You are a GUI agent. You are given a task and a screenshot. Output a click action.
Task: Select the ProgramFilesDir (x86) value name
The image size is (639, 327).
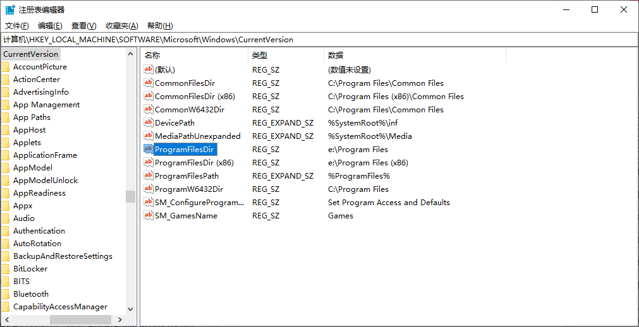(194, 162)
